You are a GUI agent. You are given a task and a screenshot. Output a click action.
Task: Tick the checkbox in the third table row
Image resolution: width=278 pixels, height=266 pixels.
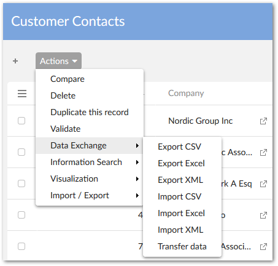click(21, 183)
